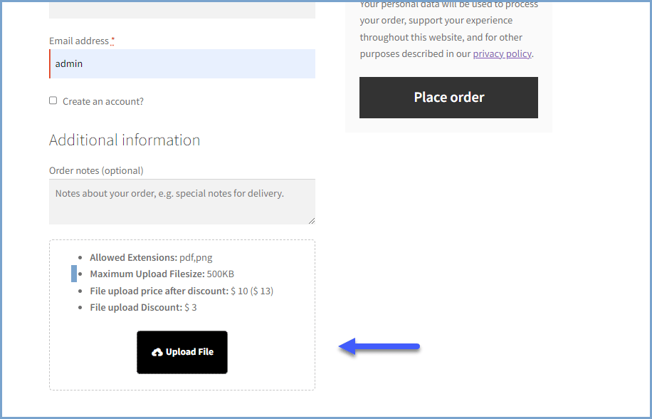Screen dimensions: 652x419
Task: Click the blue arrow pointing to Upload File
Action: pos(377,347)
